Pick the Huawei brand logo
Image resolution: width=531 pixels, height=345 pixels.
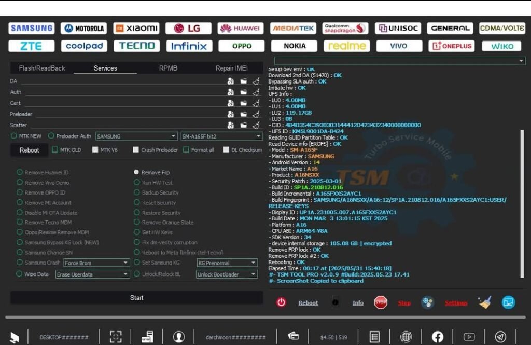(x=241, y=29)
